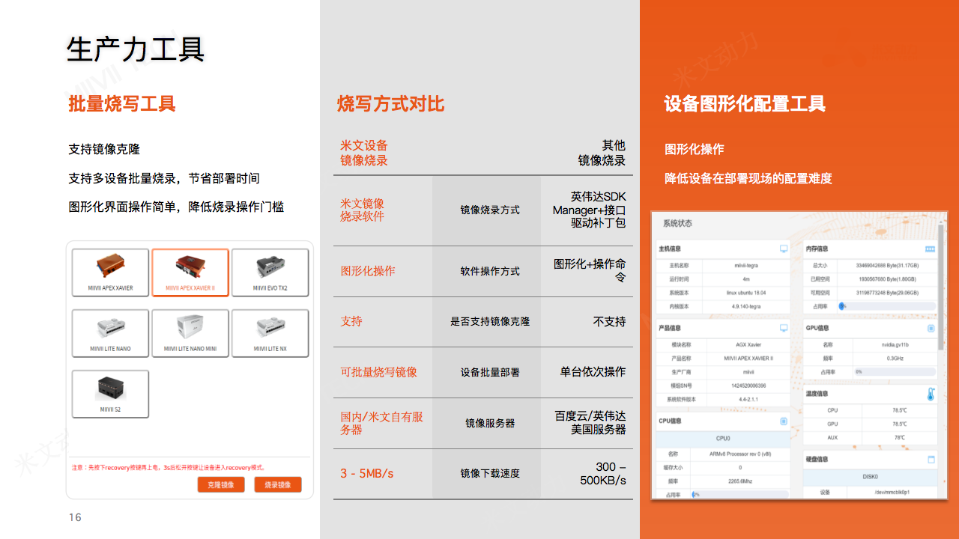Click GPU name nvidia,gv11b
This screenshot has width=959, height=539.
[x=895, y=344]
